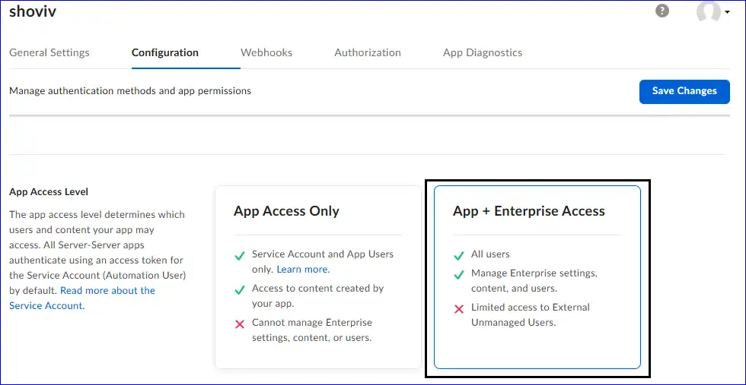Image resolution: width=746 pixels, height=385 pixels.
Task: Click the shoviv app name heading
Action: coord(33,11)
